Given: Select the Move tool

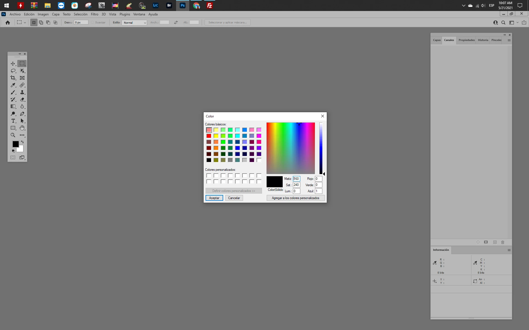Looking at the screenshot, I should click(x=13, y=64).
